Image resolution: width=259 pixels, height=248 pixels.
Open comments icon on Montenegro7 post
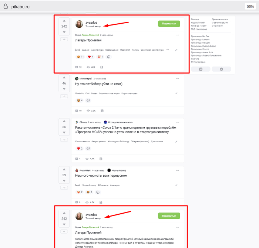(x=77, y=111)
